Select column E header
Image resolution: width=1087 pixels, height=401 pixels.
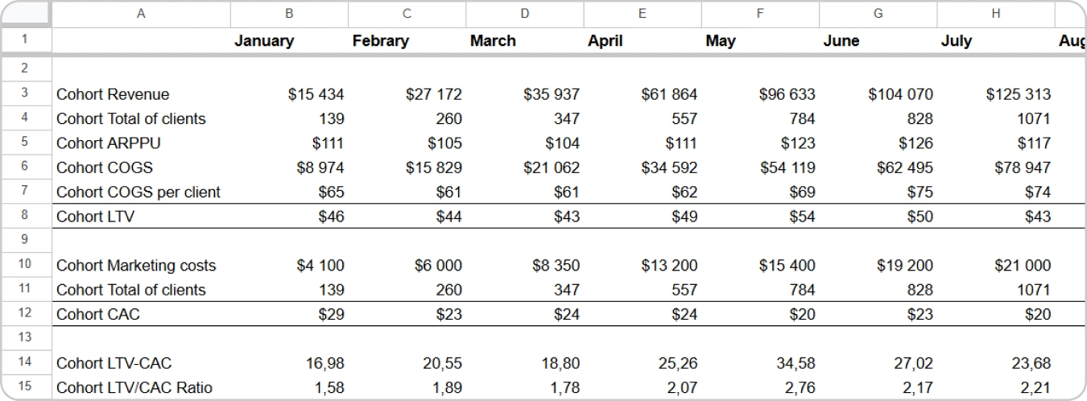643,13
